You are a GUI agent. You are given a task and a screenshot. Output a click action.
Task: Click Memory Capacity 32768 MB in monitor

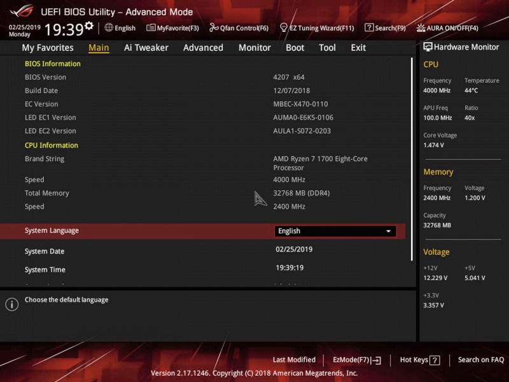(x=437, y=225)
